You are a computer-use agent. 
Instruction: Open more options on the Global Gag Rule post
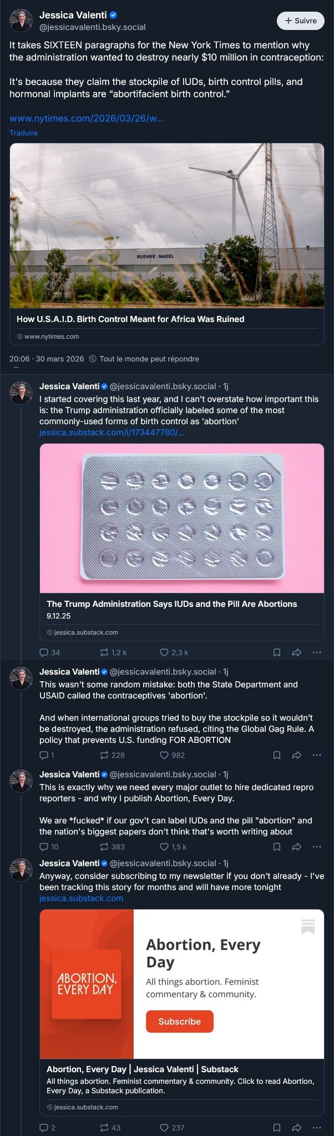[317, 755]
